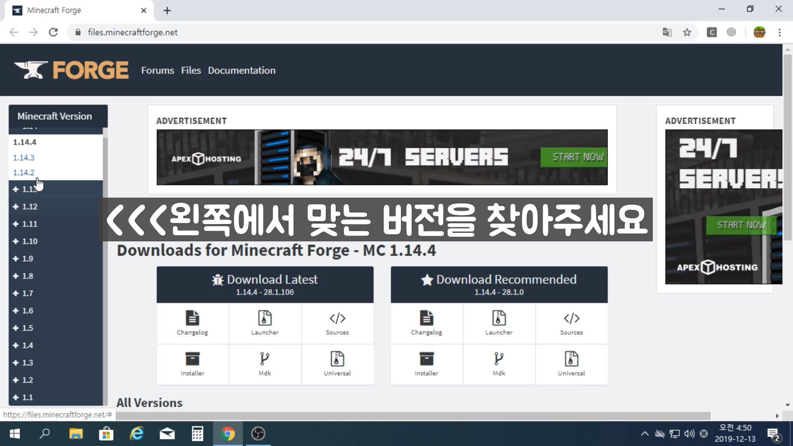Open Changelog under Download Recommended
The height and width of the screenshot is (446, 793).
[x=427, y=323]
